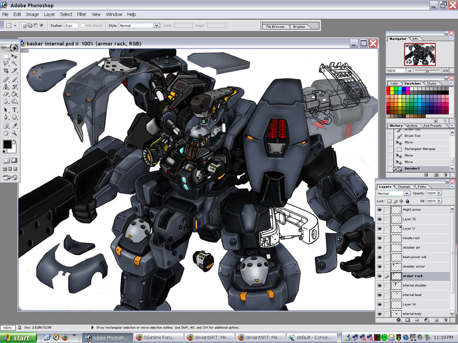Open the Brushes palette tab

click(299, 26)
